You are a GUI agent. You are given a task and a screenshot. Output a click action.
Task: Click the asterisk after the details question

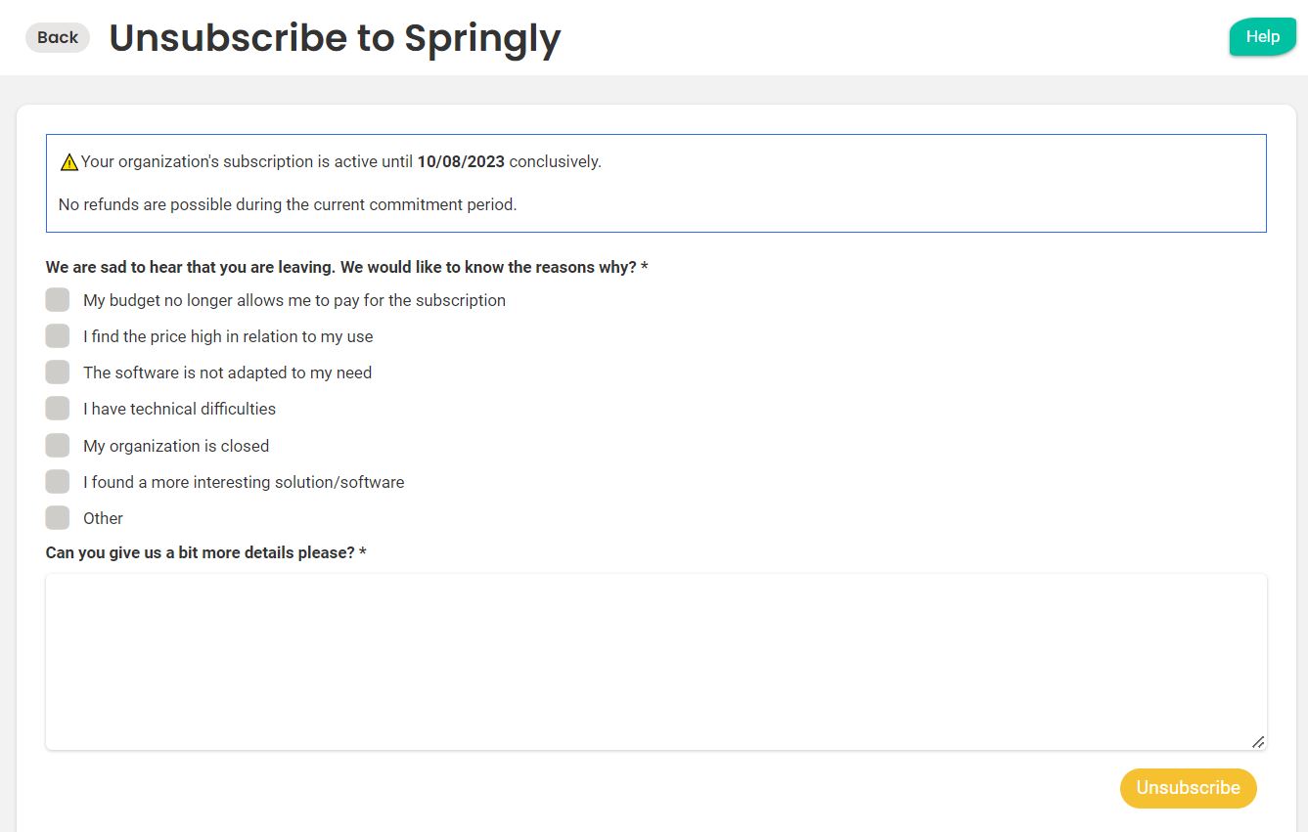pos(363,552)
